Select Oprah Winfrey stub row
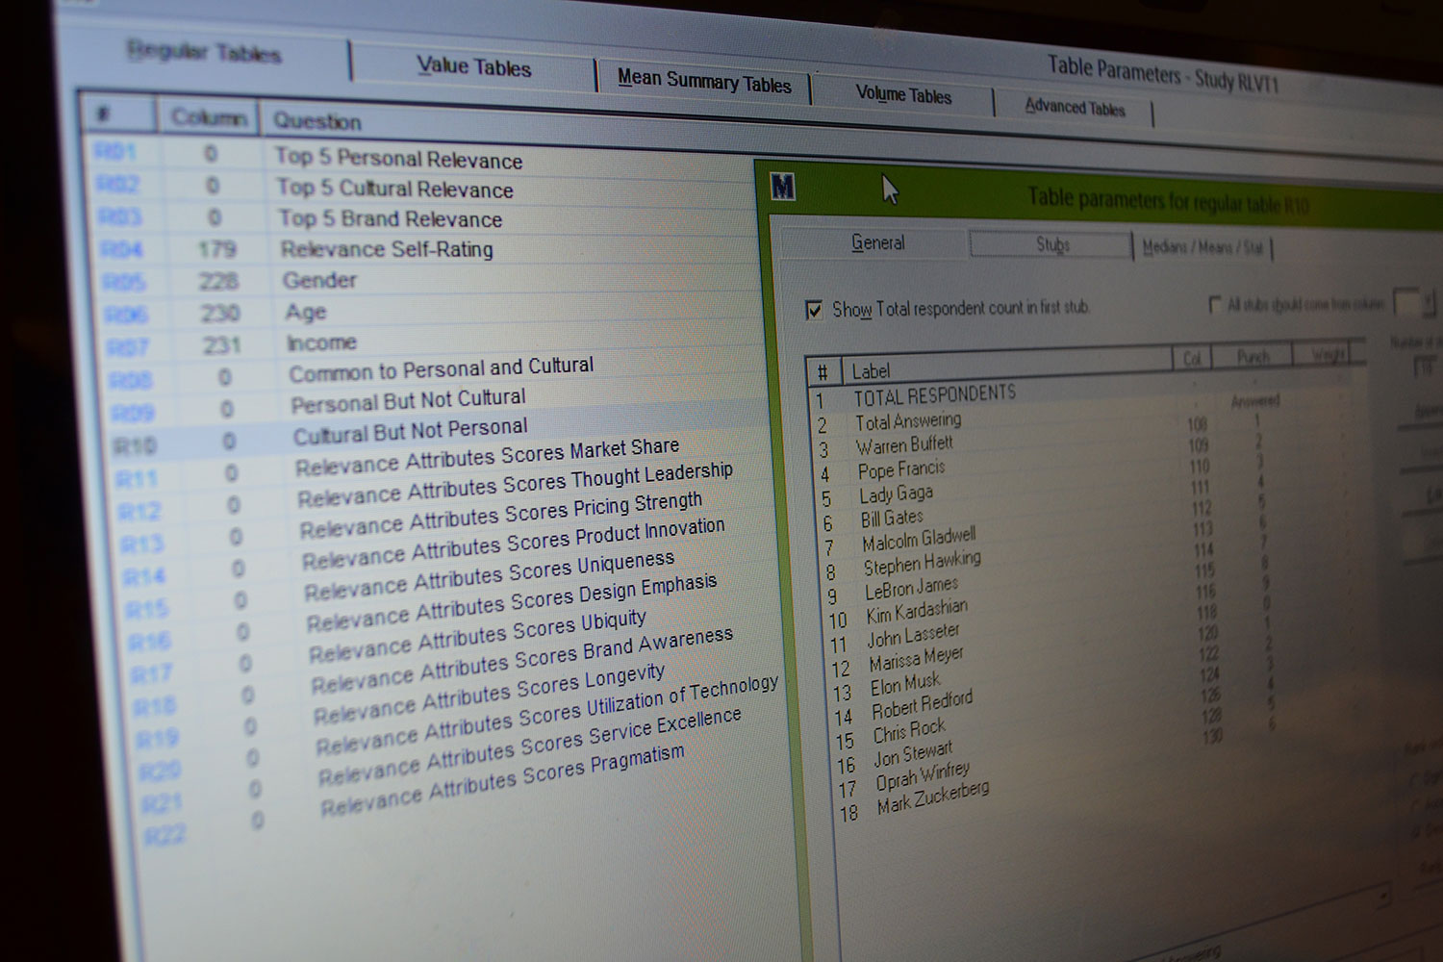This screenshot has height=962, width=1443. tap(924, 776)
